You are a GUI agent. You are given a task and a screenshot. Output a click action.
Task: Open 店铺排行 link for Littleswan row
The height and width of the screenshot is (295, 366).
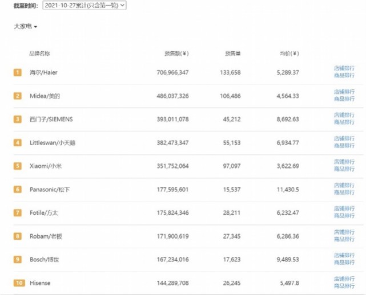pos(344,138)
